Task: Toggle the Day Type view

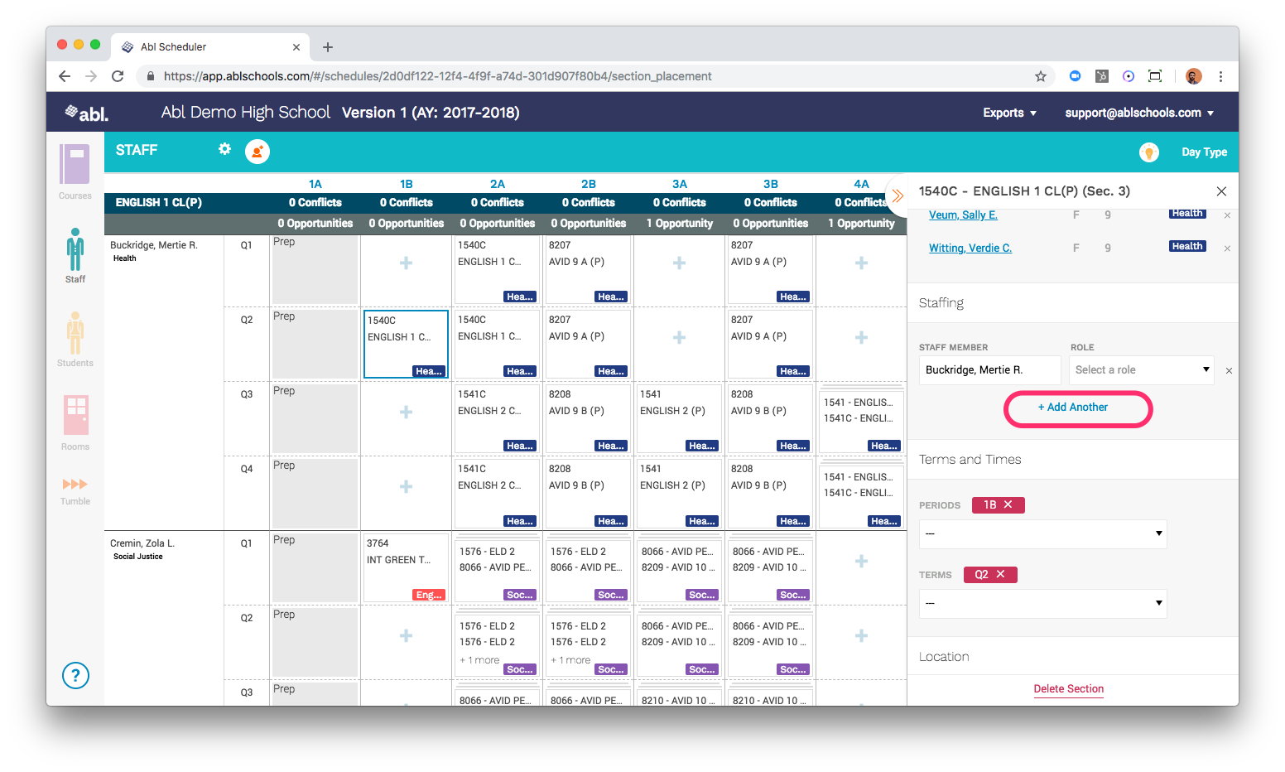Action: click(1204, 152)
